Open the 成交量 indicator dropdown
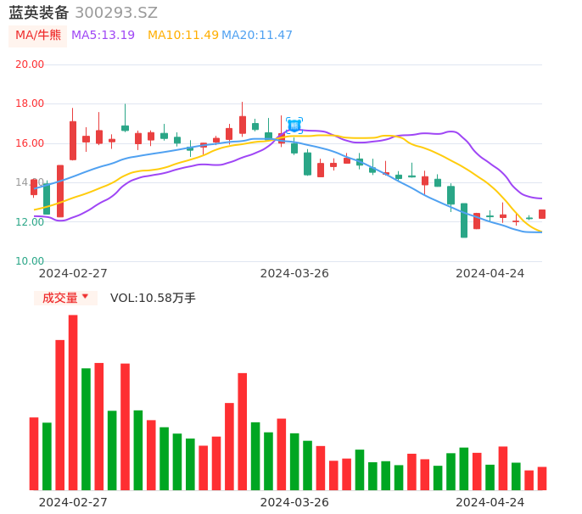 click(65, 298)
